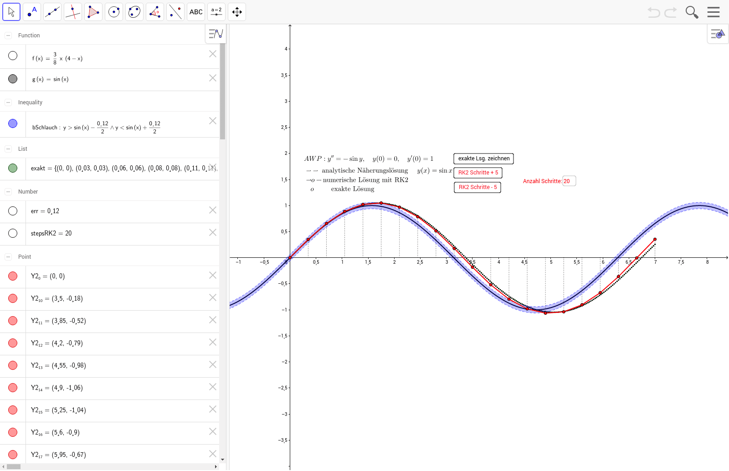Toggle visibility of g(x) = sin(x)

click(x=13, y=79)
